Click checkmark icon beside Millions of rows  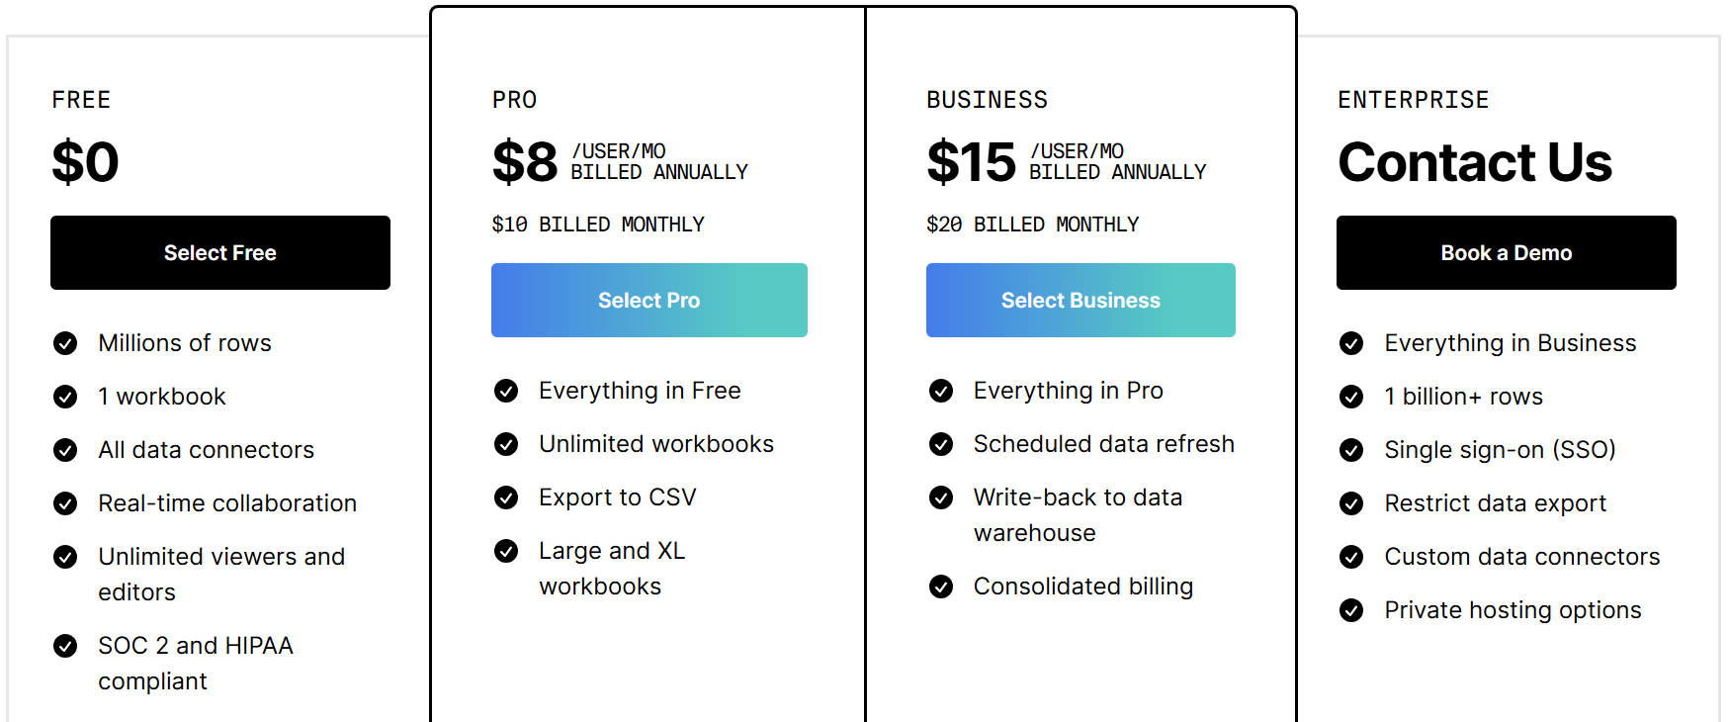pos(65,343)
